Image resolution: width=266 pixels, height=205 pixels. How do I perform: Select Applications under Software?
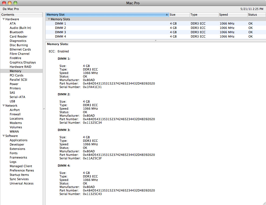click(x=19, y=140)
